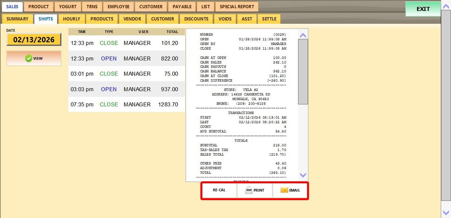Click the page scrollbar down arrow at bottom right
Viewport: 451px width, 218px height.
click(x=446, y=213)
